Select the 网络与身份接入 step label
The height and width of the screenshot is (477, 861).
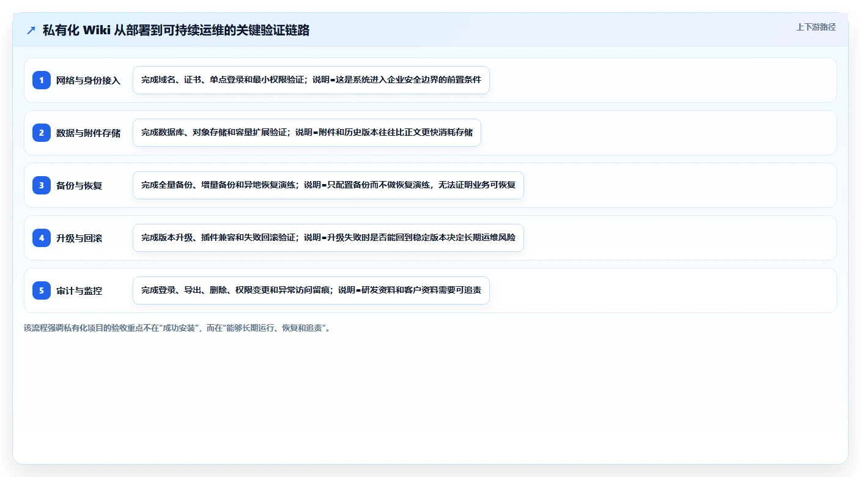coord(88,80)
